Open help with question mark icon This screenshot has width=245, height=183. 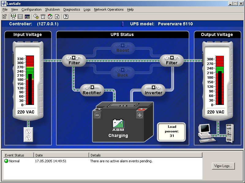[66, 16]
